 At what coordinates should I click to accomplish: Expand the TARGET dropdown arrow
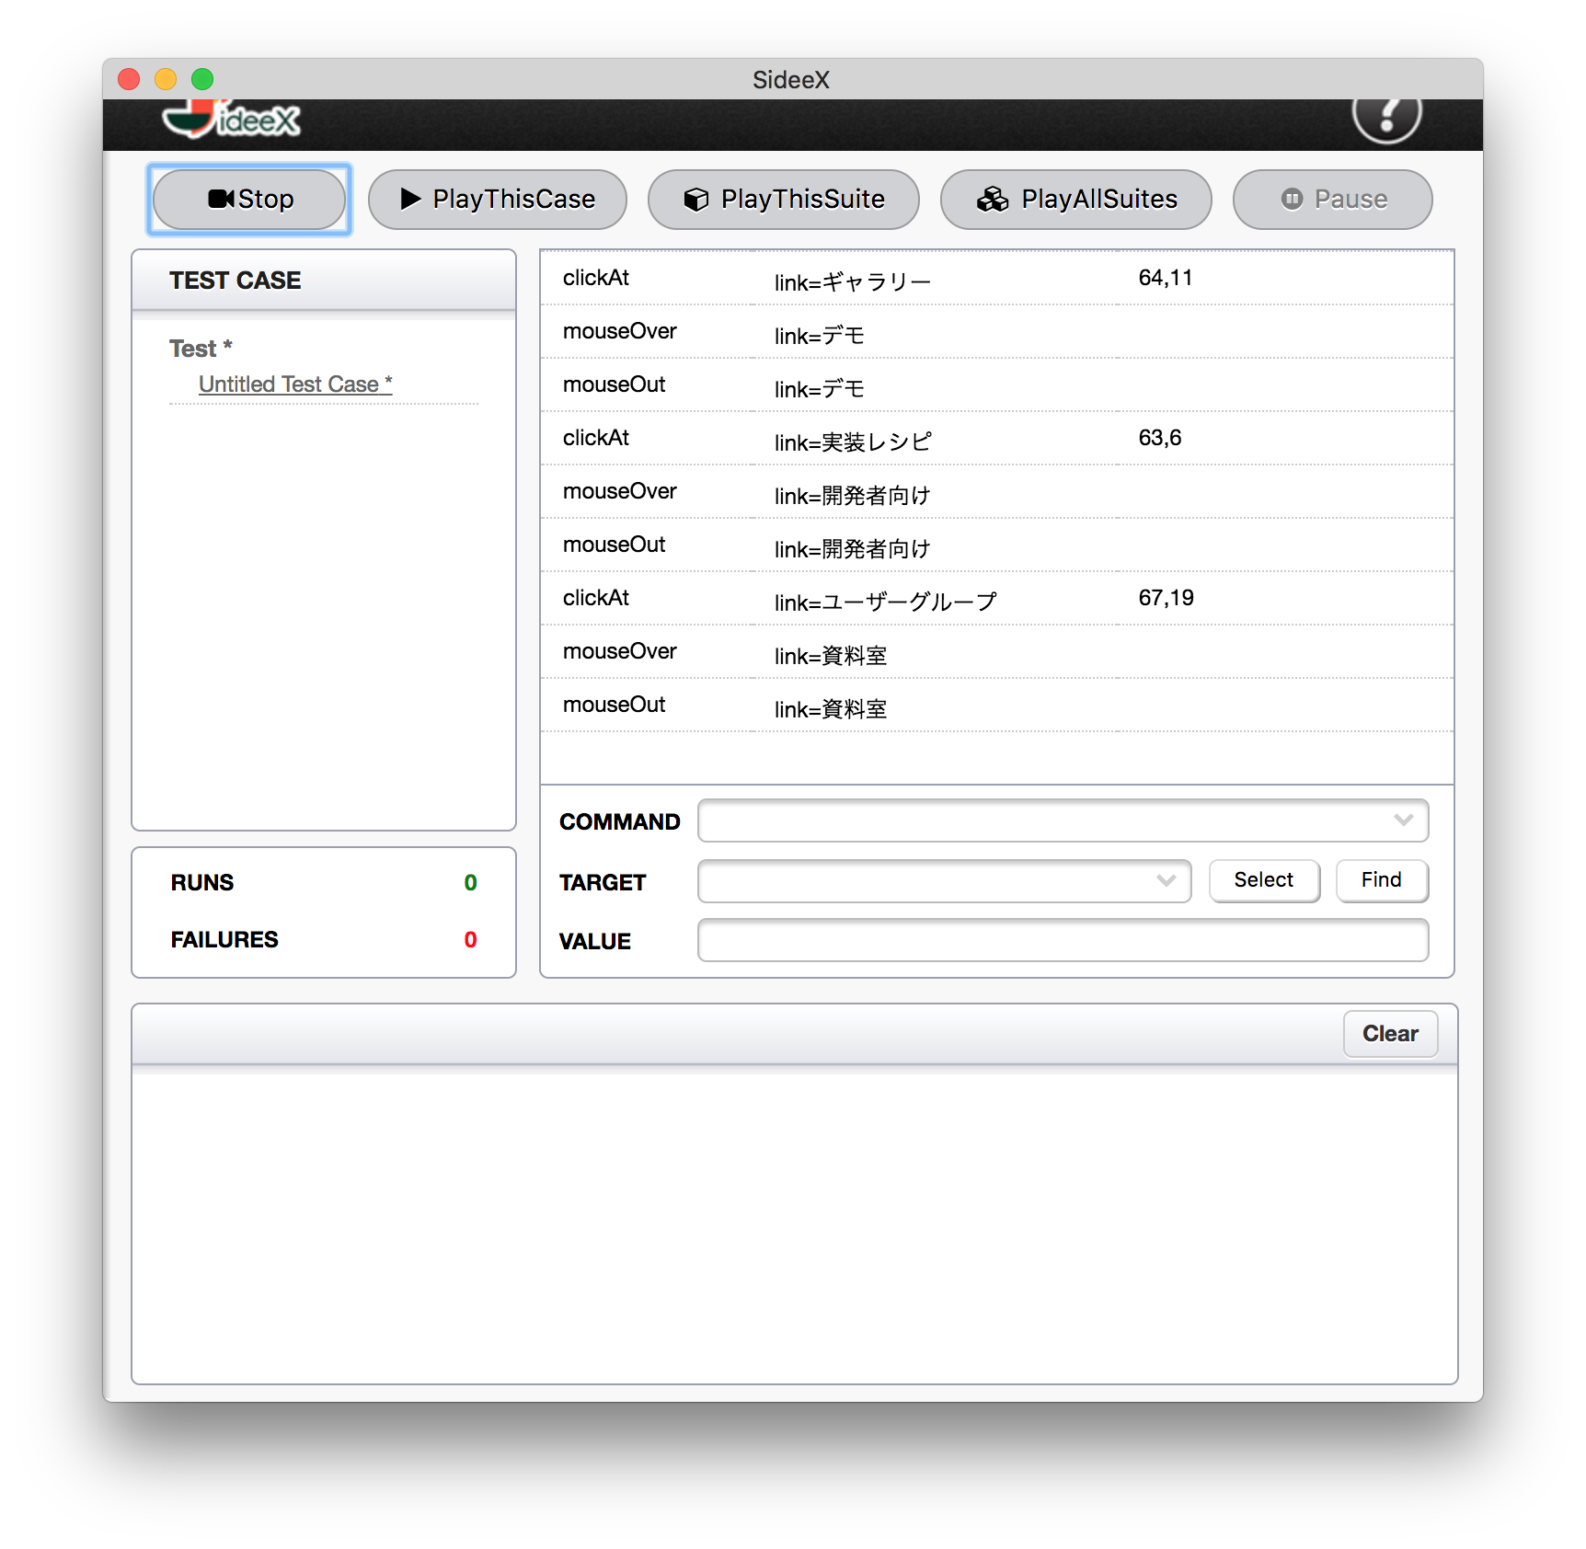click(x=1166, y=881)
